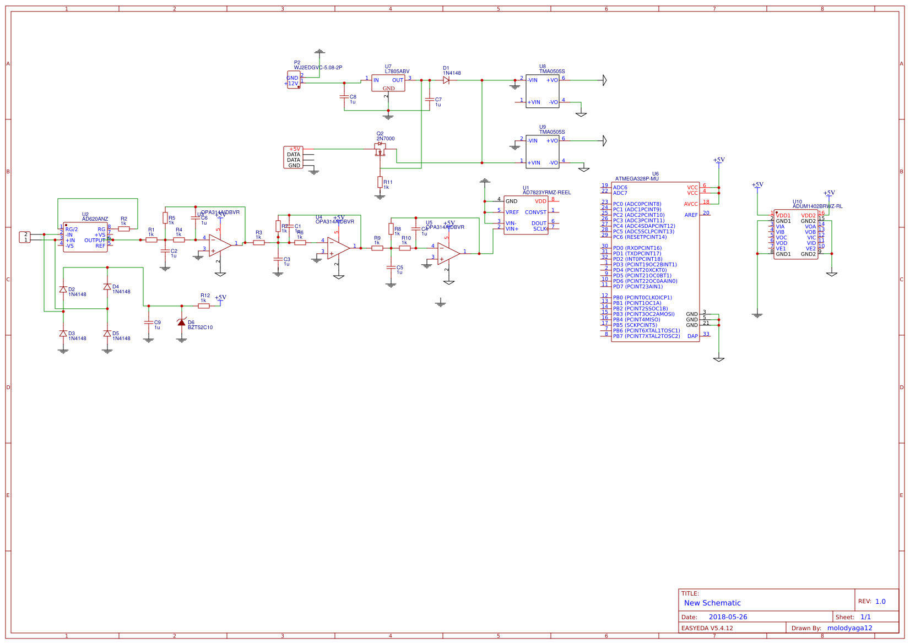Image resolution: width=910 pixels, height=644 pixels.
Task: Click the Sheet 1/1 value
Action: tap(865, 617)
